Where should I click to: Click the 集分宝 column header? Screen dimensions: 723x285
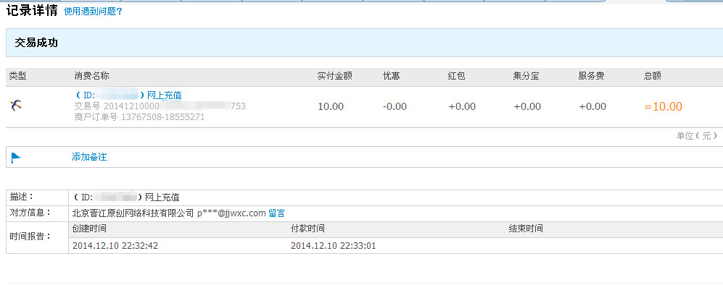526,76
